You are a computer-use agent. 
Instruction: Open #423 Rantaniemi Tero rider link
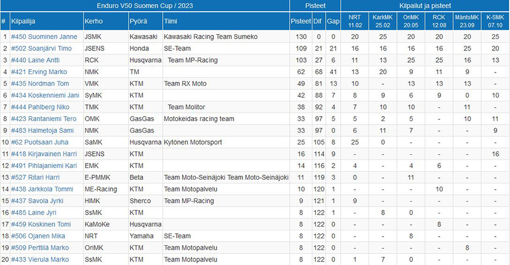[43, 119]
